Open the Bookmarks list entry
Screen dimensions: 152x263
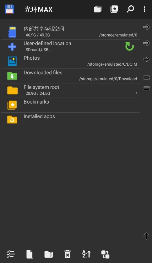pos(70,105)
